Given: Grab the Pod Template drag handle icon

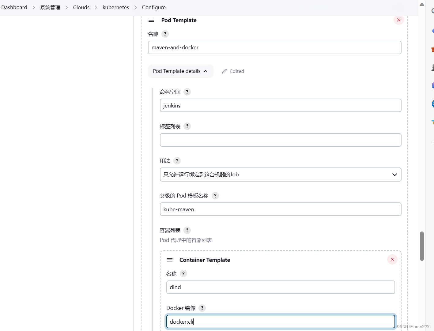Looking at the screenshot, I should click(x=151, y=20).
